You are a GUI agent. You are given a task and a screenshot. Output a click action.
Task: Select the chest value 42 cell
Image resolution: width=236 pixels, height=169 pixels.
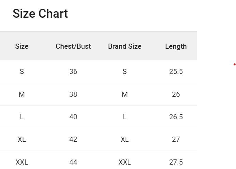(73, 139)
